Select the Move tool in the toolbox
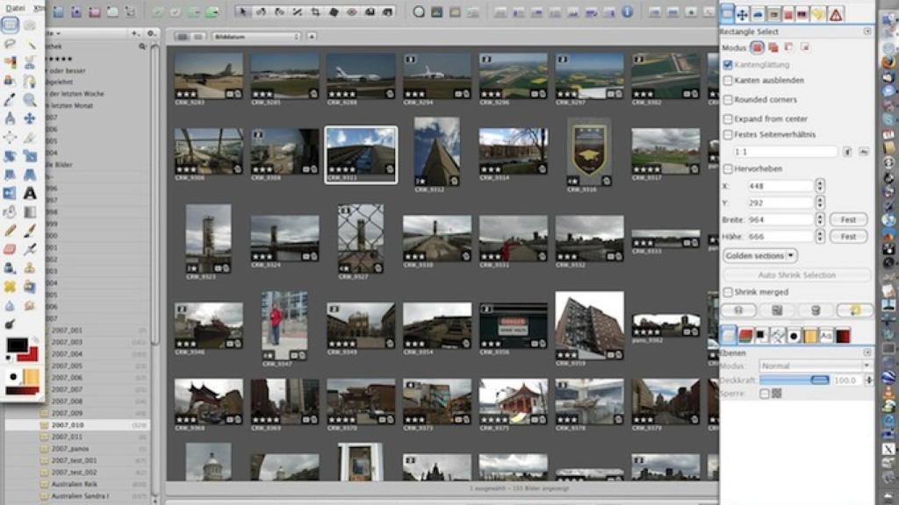Image resolution: width=899 pixels, height=505 pixels. pos(30,119)
